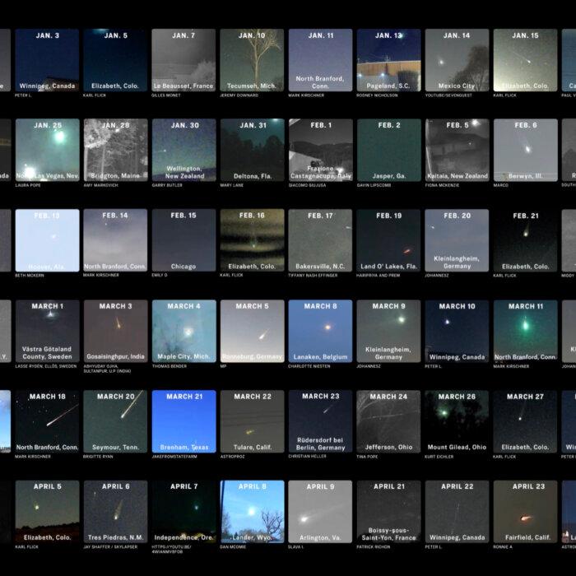Screen dimensions: 576x576
Task: Select the April 21 Boissy-sous-Saint-Yon, France thumbnail
Action: [388, 512]
